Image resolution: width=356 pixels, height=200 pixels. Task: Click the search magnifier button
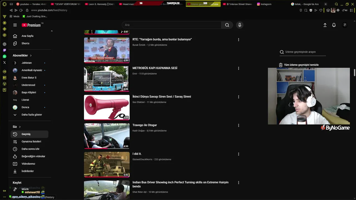point(227,25)
